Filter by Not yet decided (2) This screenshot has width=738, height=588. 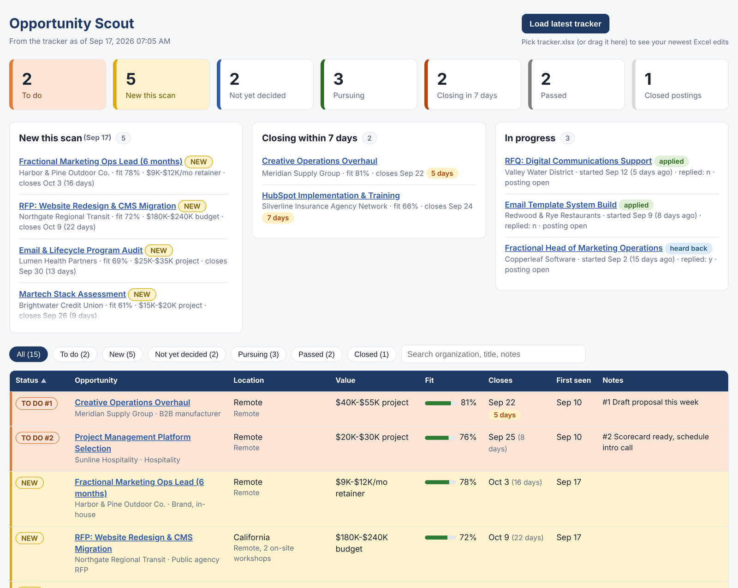point(186,354)
